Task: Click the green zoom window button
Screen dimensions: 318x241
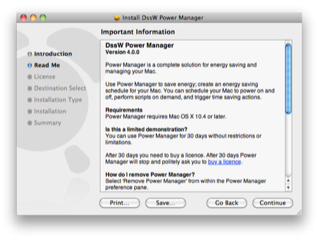Action: coord(43,17)
